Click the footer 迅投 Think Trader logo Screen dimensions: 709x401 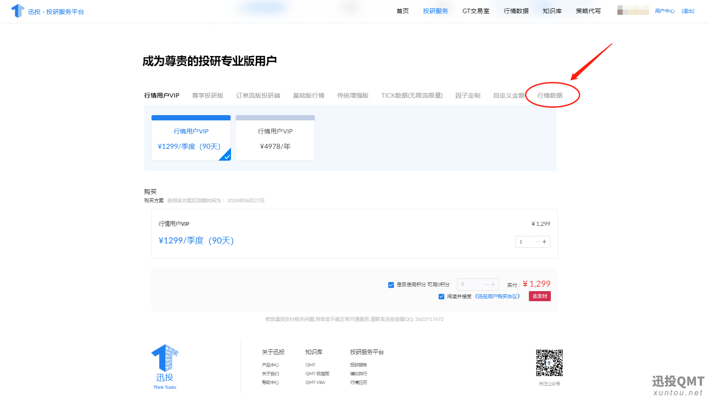(x=165, y=367)
